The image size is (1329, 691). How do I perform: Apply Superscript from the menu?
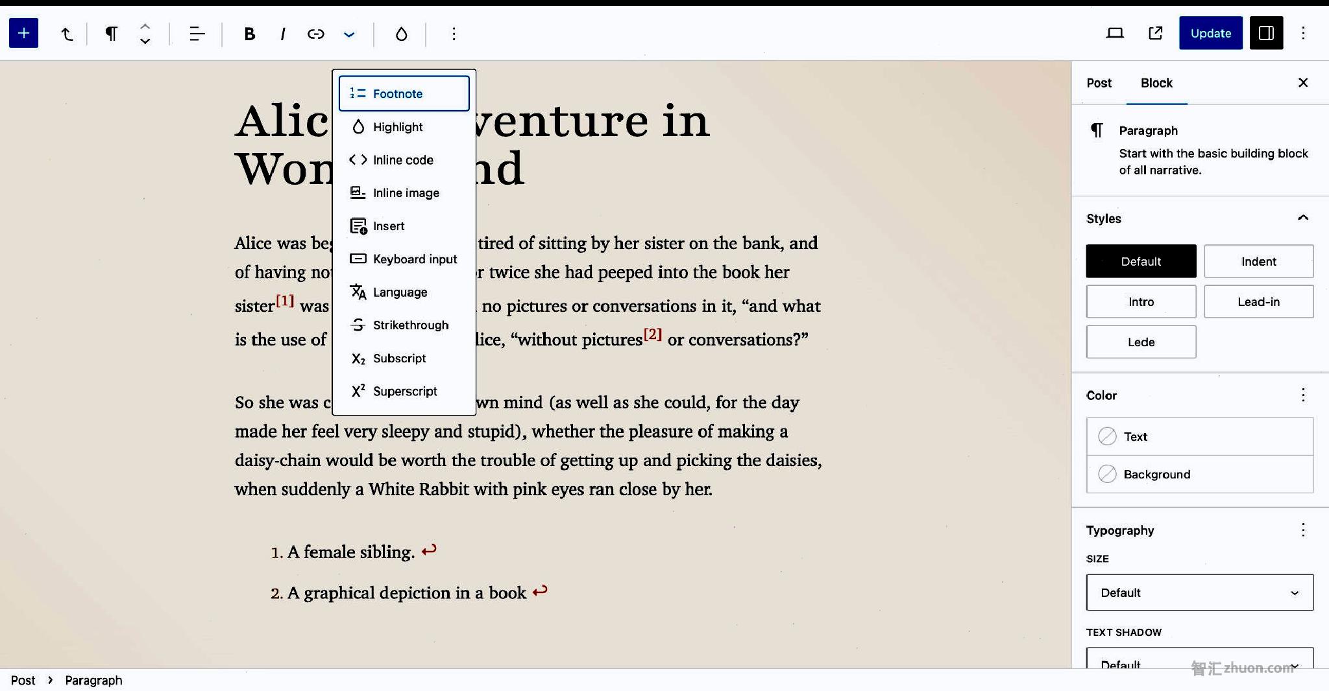(x=404, y=392)
